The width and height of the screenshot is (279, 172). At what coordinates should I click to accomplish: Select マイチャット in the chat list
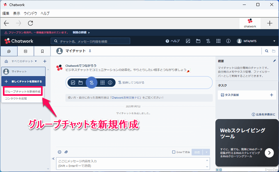click(23, 71)
